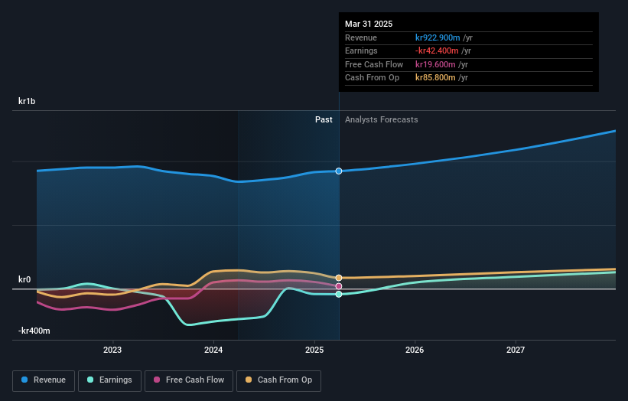
Task: Click the 2027 x-axis label
Action: [516, 350]
